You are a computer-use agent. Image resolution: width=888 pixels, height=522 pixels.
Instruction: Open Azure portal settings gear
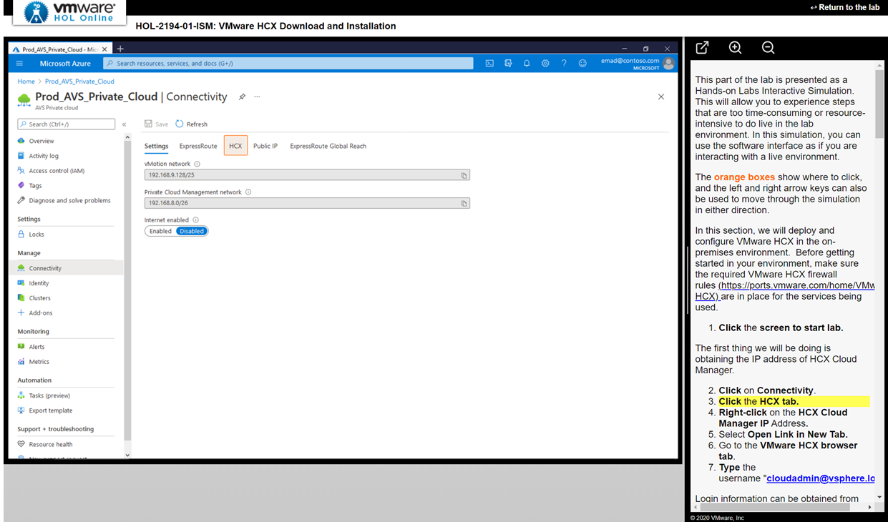coord(545,64)
